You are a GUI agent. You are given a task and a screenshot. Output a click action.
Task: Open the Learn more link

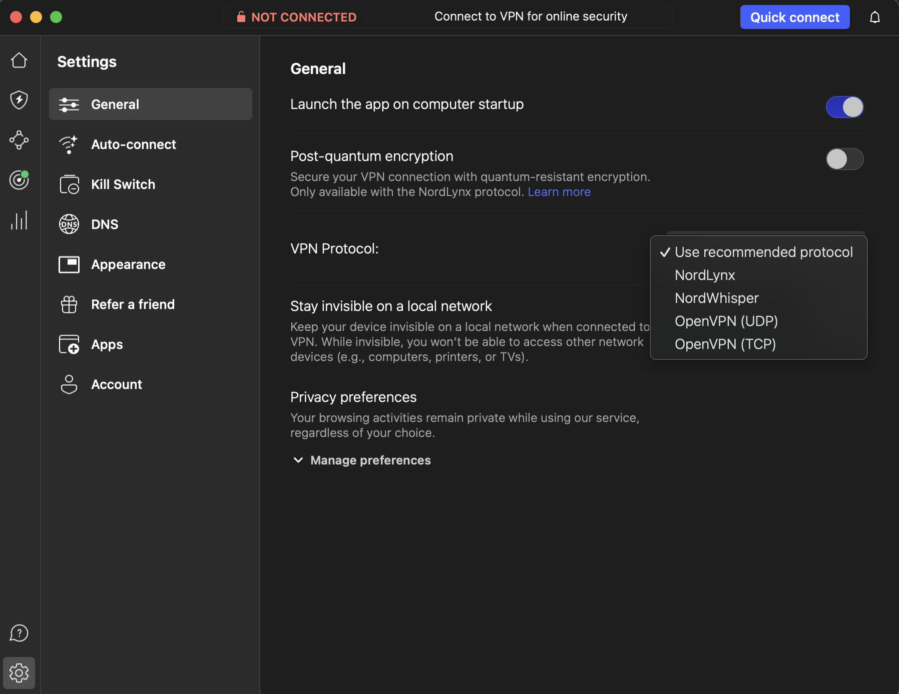[559, 191]
